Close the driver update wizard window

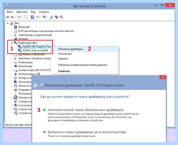coord(163,77)
